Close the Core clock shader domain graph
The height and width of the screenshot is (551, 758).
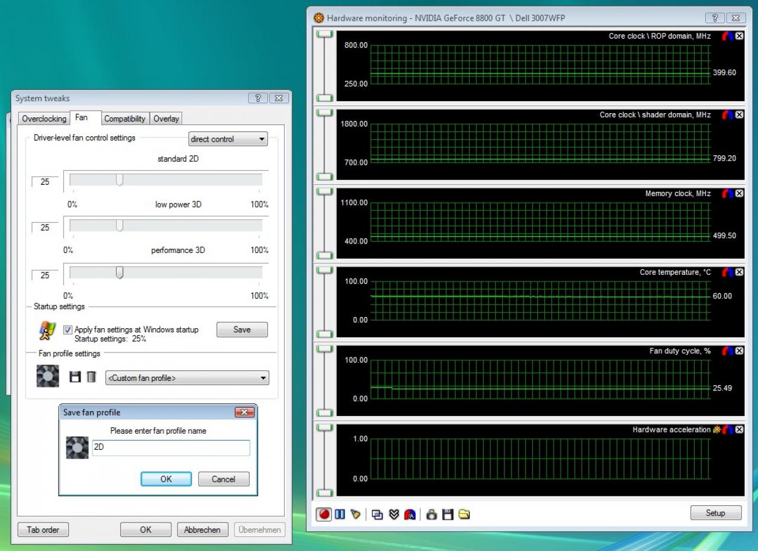[x=739, y=115]
